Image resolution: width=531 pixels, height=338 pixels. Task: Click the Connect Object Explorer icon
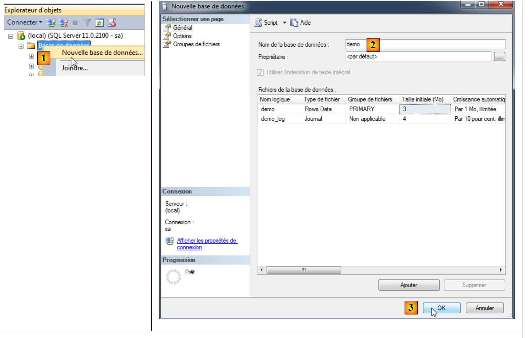[x=51, y=23]
